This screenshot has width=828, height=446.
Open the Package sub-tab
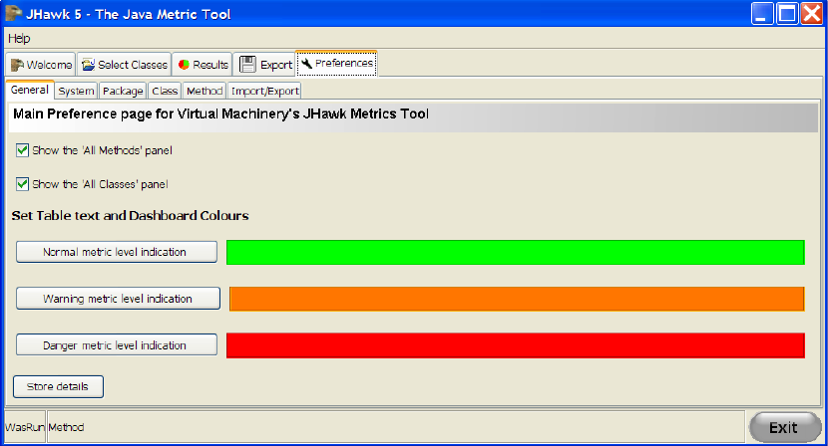tap(123, 91)
